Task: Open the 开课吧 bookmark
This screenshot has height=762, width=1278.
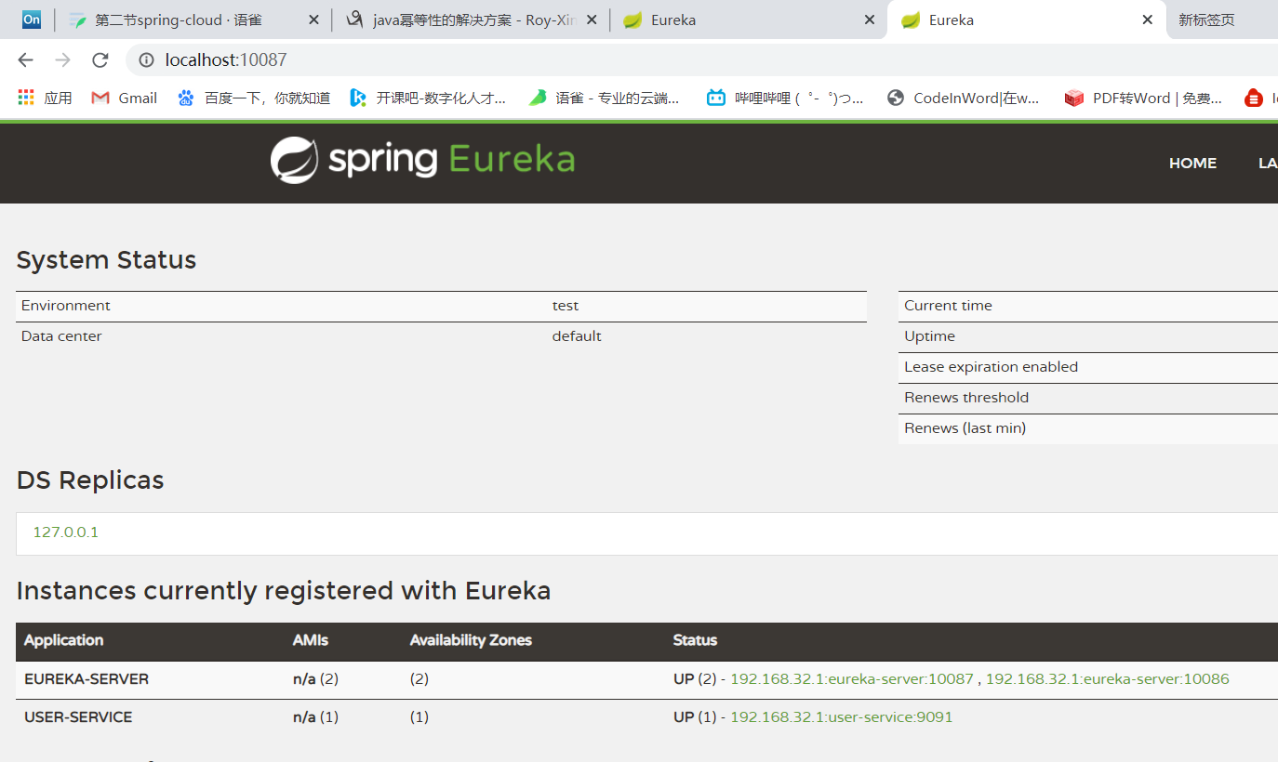Action: pyautogui.click(x=428, y=98)
